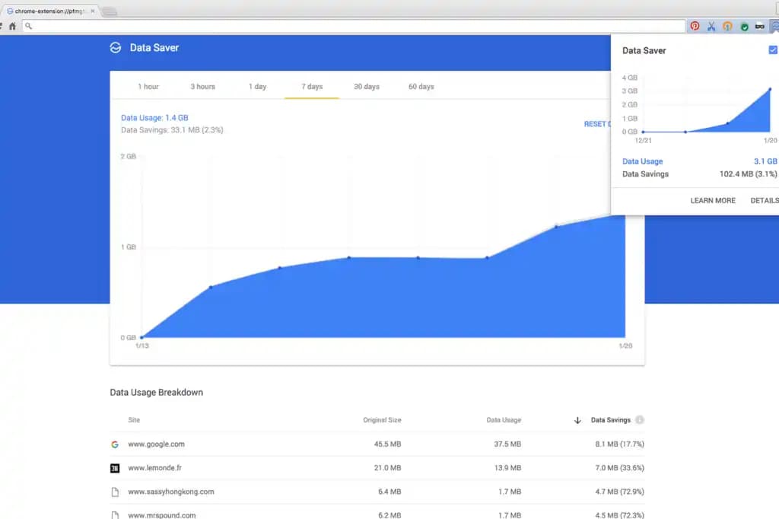Click the info icon beside Data Savings column
Image resolution: width=779 pixels, height=519 pixels.
pos(639,420)
